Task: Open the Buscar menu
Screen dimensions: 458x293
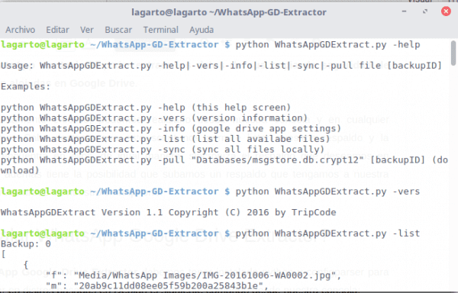Action: 118,30
